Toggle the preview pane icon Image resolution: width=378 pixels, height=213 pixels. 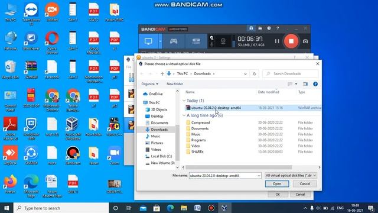point(305,84)
